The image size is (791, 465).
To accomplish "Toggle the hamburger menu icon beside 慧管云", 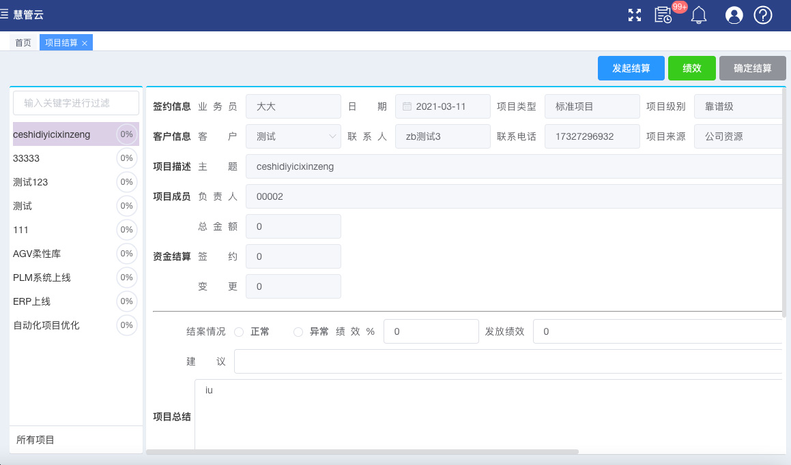I will pyautogui.click(x=5, y=14).
